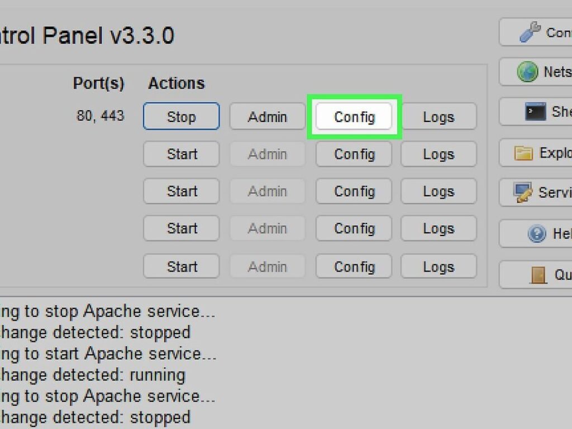Open Netstat via globe icon

tap(527, 71)
